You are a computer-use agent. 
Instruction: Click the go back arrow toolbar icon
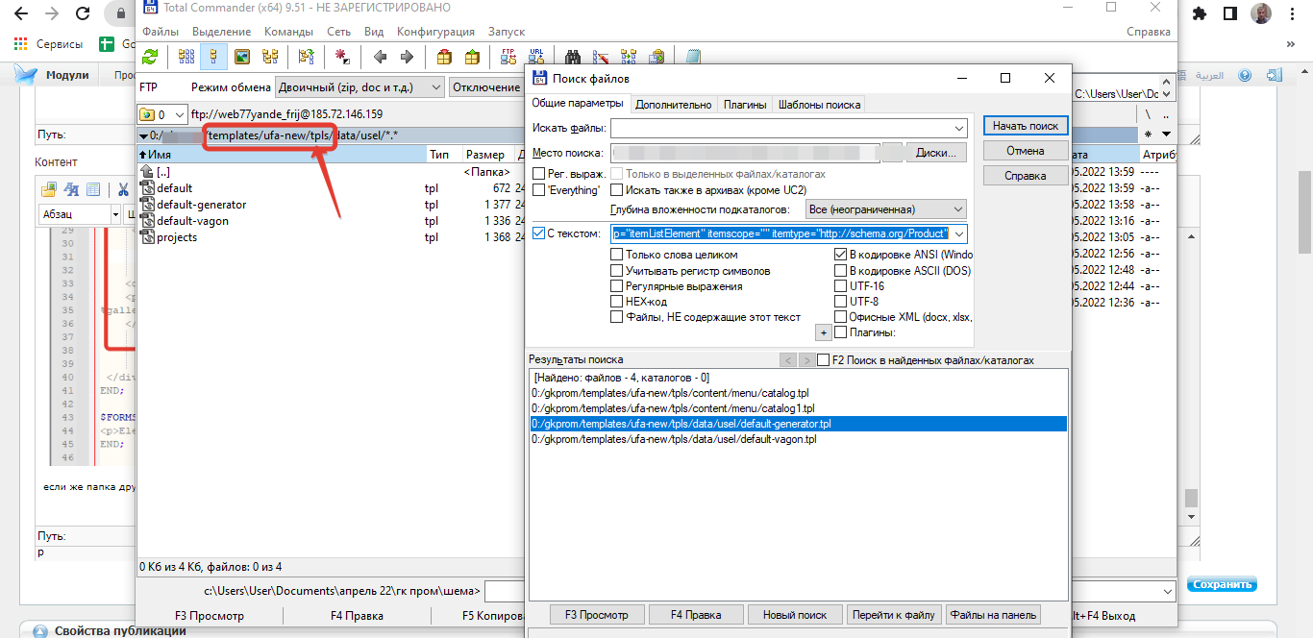[x=380, y=57]
